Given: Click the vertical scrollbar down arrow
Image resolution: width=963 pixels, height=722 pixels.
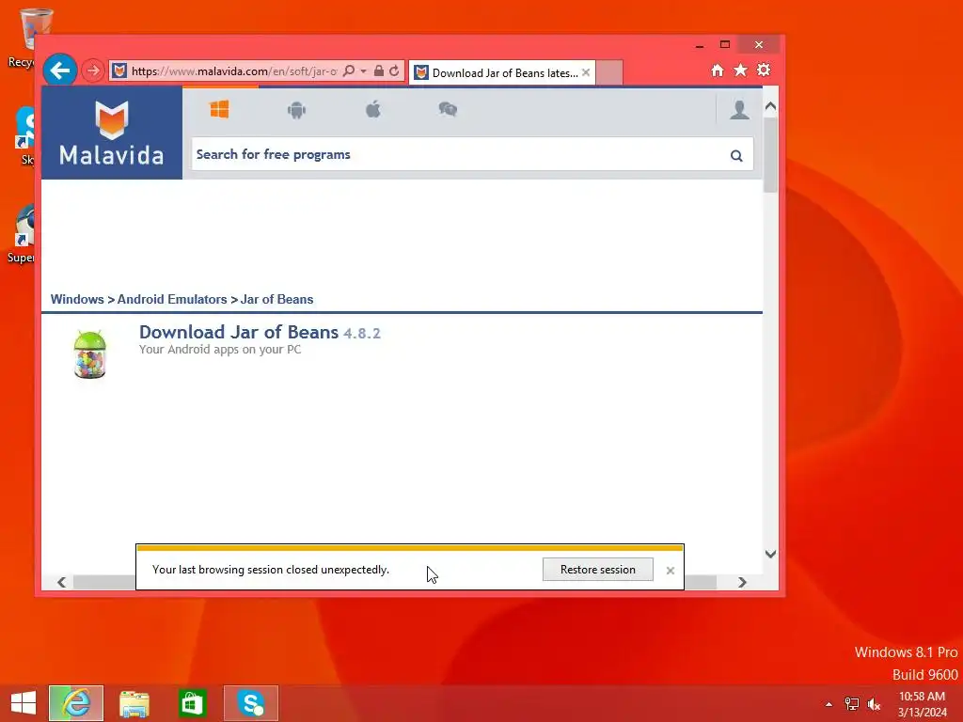Looking at the screenshot, I should point(770,554).
